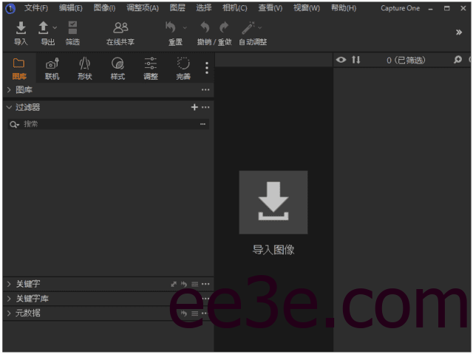Open the 编辑(E) menu
The height and width of the screenshot is (354, 473).
(x=71, y=8)
